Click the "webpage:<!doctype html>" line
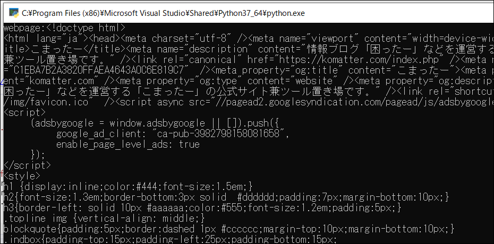The image size is (494, 244). pyautogui.click(x=64, y=28)
